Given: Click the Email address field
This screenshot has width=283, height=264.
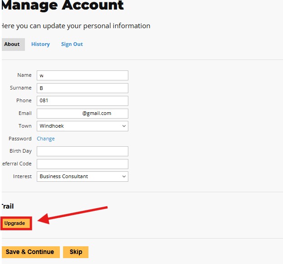Looking at the screenshot, I should [82, 114].
